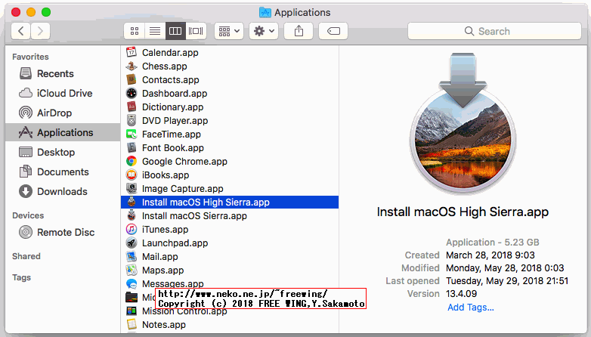
Task: Select the Image Capture.app file name
Action: (x=182, y=189)
